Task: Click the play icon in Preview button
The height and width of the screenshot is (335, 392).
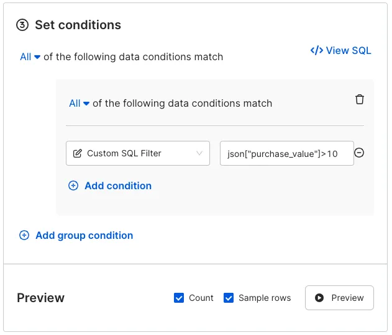Action: [319, 298]
